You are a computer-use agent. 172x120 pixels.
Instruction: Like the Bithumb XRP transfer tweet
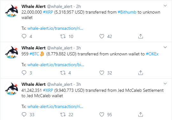click(x=102, y=36)
